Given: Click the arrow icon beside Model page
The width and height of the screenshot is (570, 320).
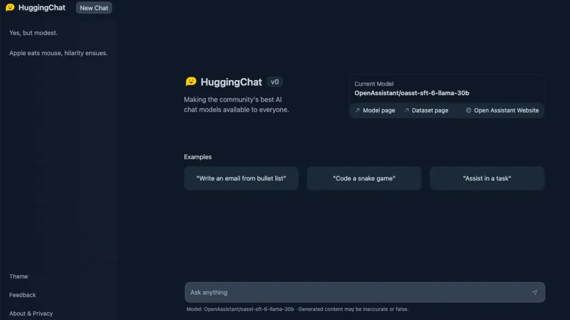Looking at the screenshot, I should pos(356,111).
